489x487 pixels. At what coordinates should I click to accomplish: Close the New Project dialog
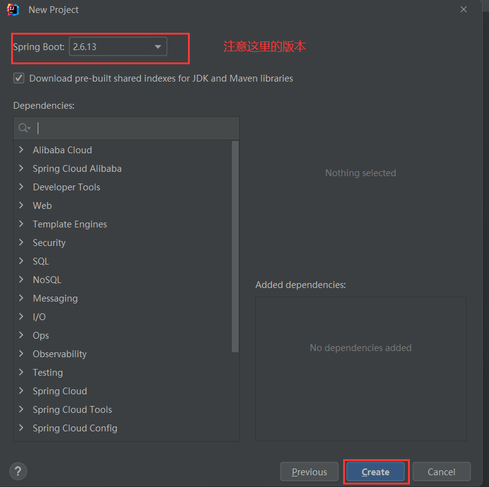pyautogui.click(x=464, y=9)
